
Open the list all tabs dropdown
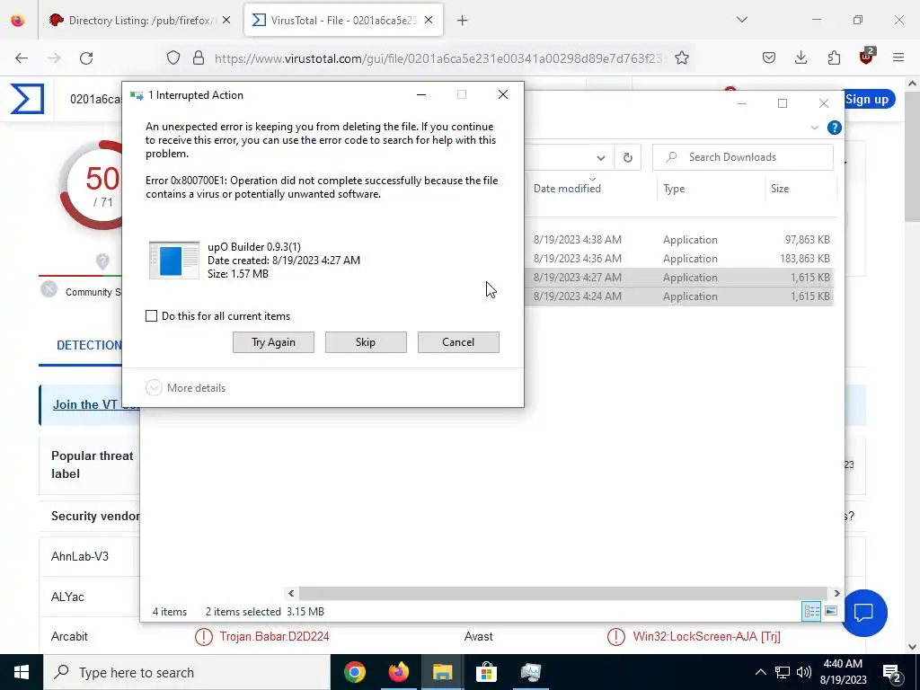click(x=742, y=20)
